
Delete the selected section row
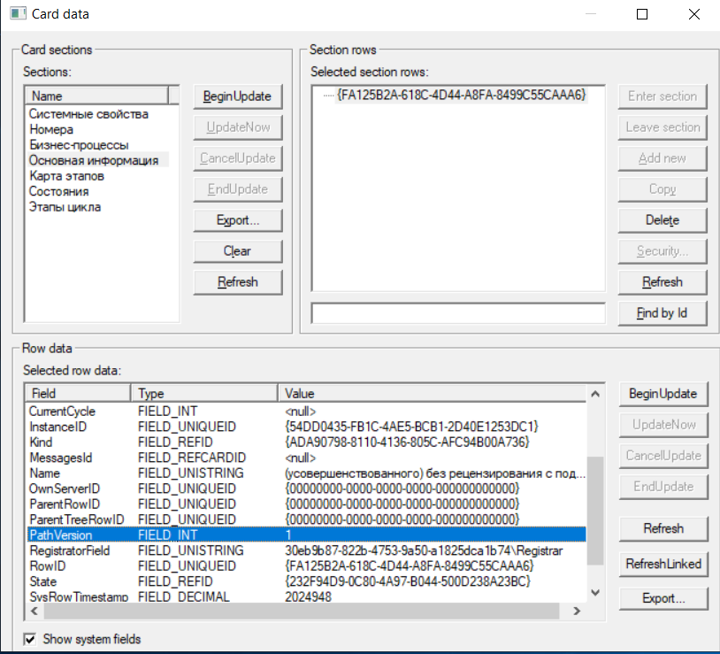click(x=662, y=219)
